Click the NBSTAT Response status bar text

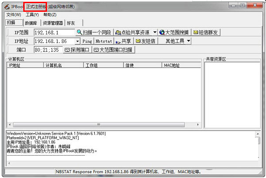tap(129, 172)
